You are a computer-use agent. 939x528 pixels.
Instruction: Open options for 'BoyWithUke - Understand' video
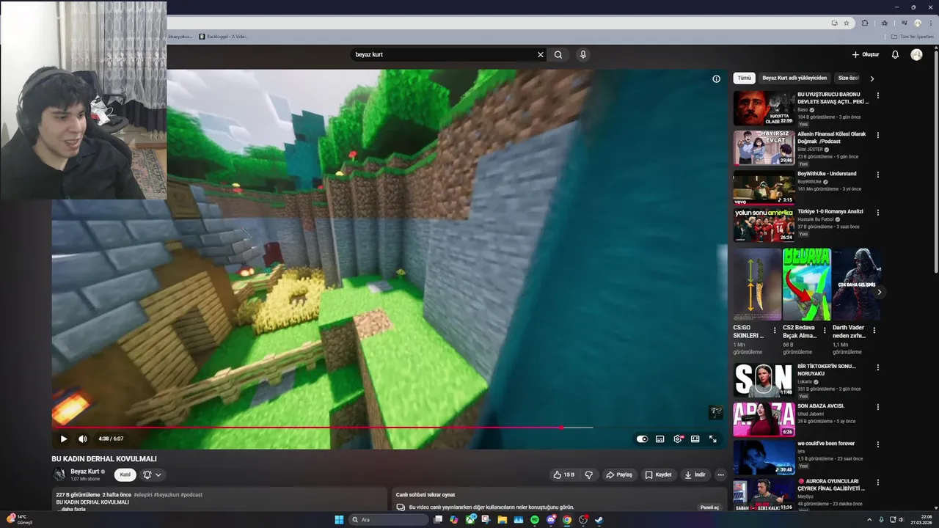878,175
